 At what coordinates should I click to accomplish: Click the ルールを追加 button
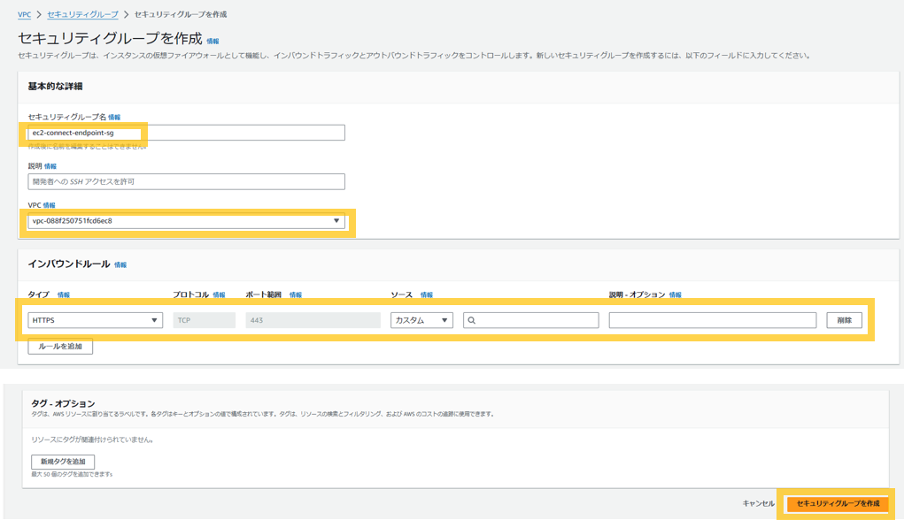[60, 346]
